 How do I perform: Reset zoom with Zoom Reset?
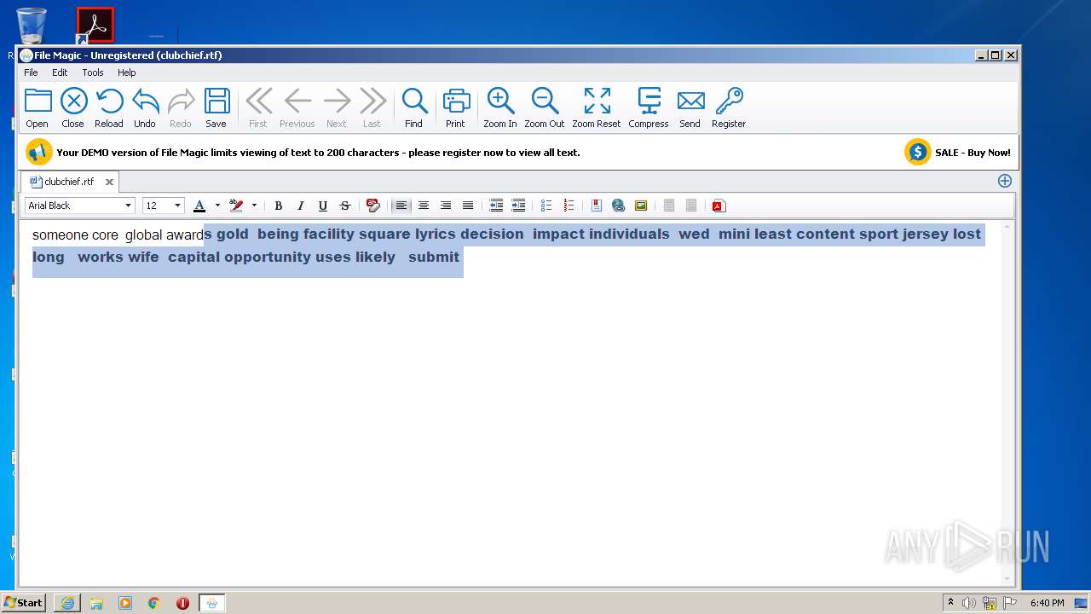597,107
